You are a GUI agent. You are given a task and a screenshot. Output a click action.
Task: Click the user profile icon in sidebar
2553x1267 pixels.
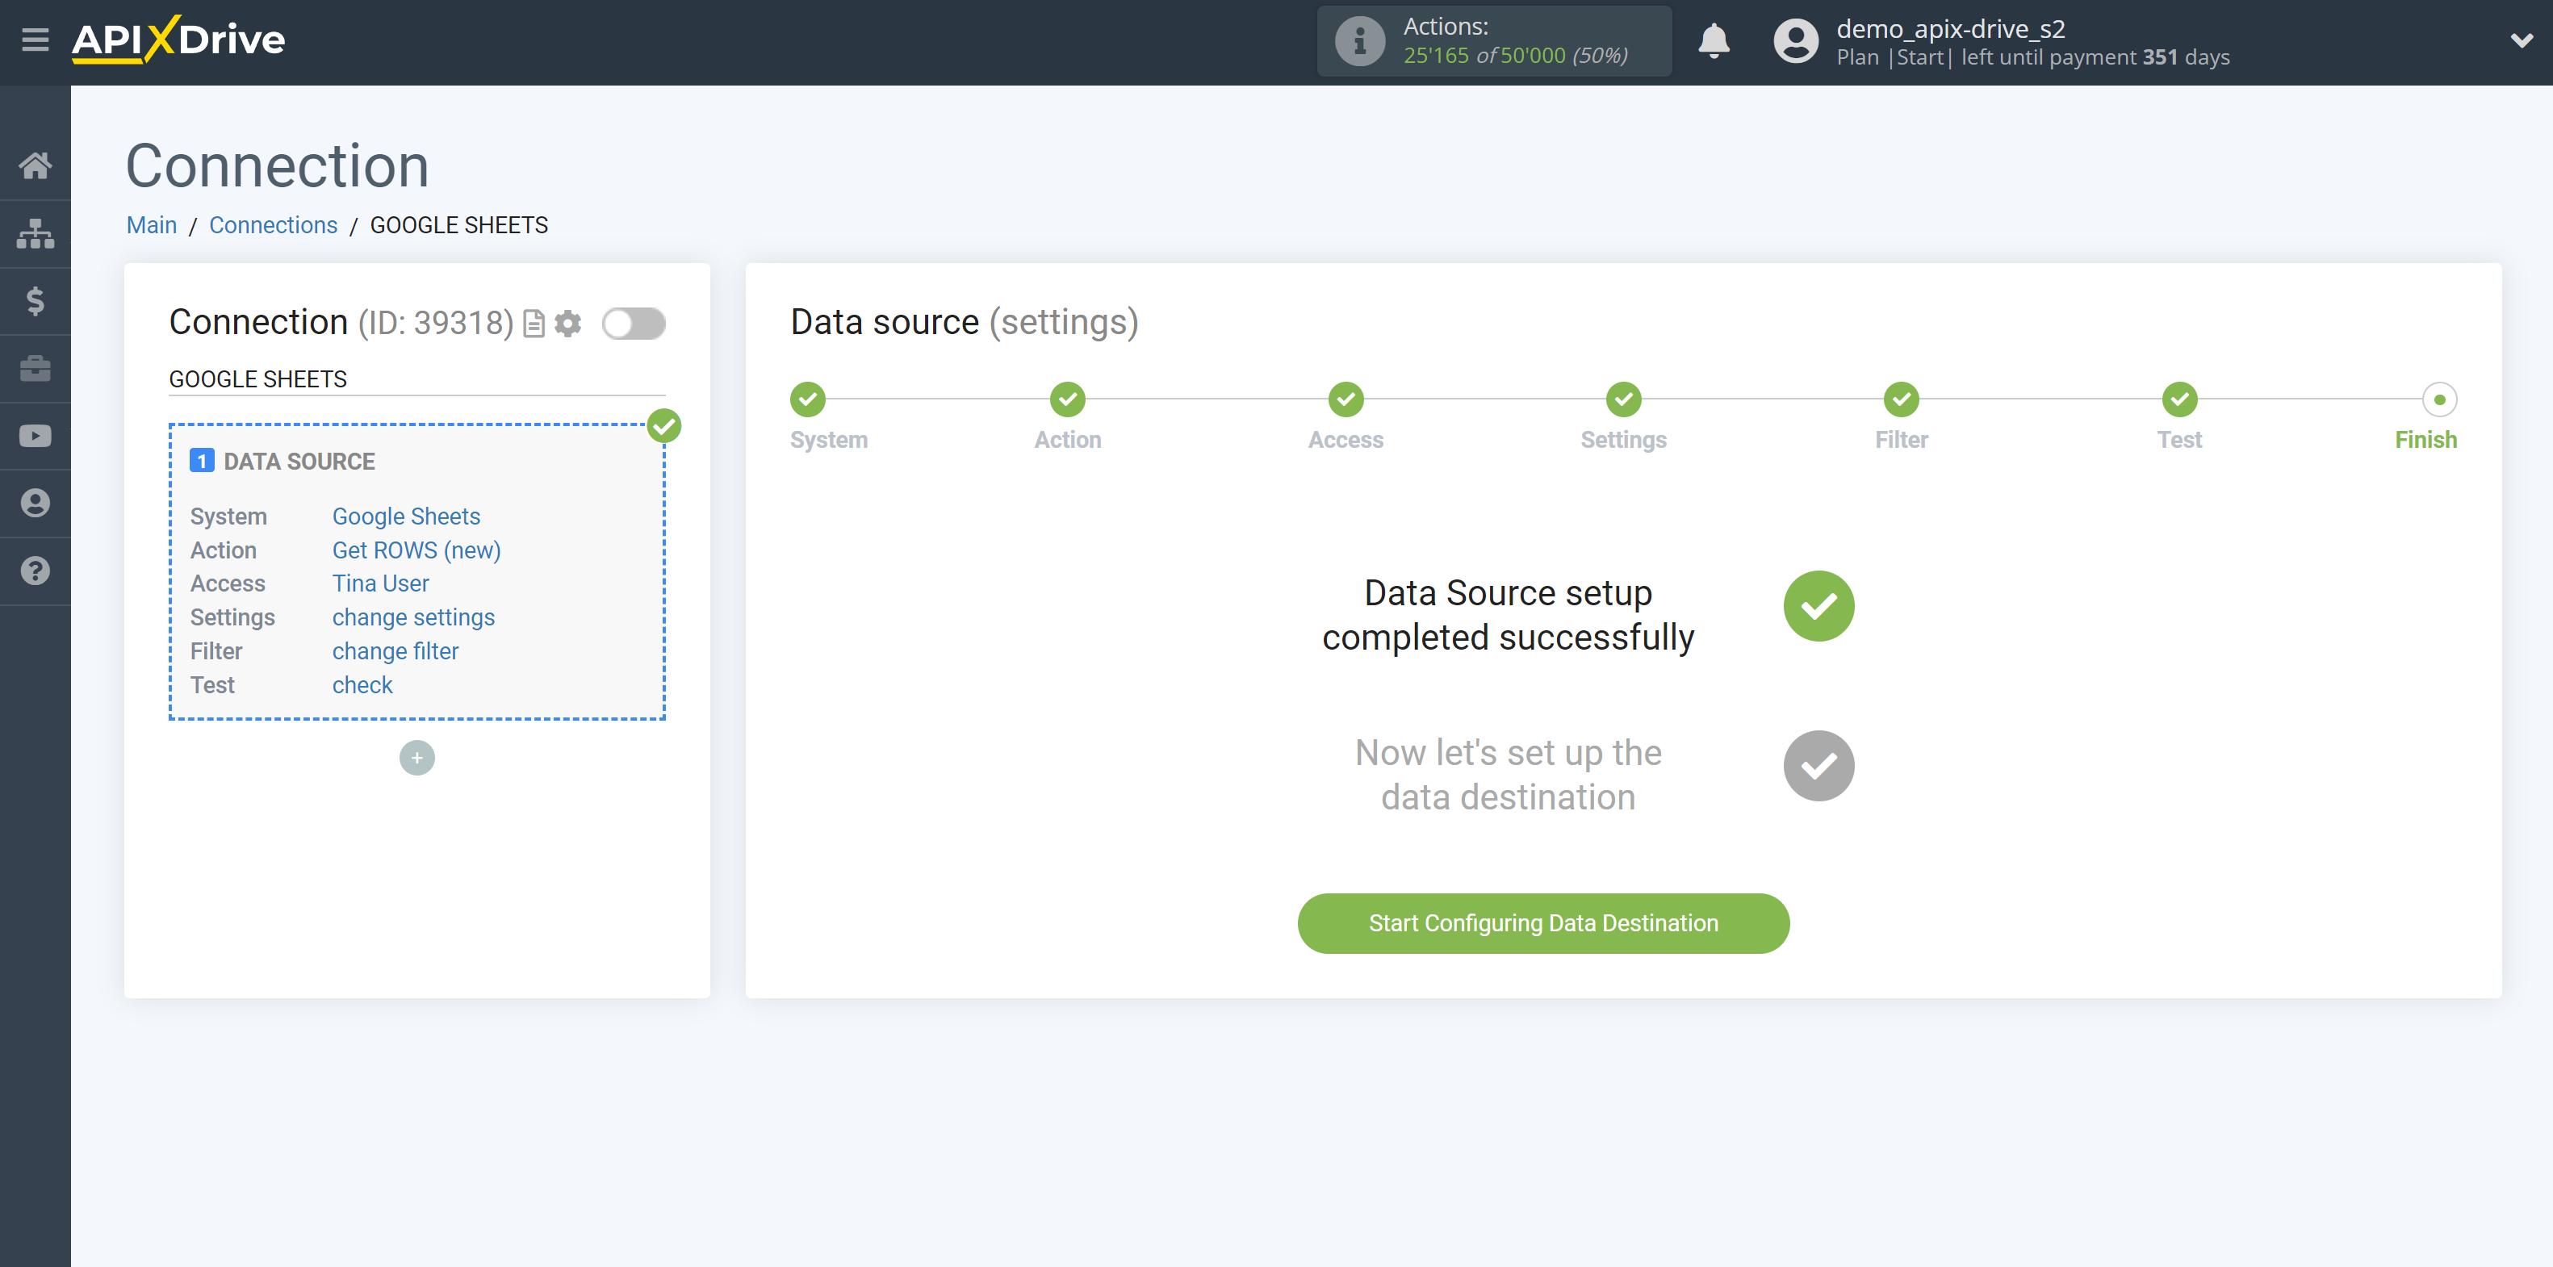[x=34, y=504]
